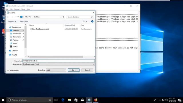The width and height of the screenshot is (183, 103).
Task: Click Desktop in address breadcrumb
Action: pyautogui.click(x=37, y=17)
